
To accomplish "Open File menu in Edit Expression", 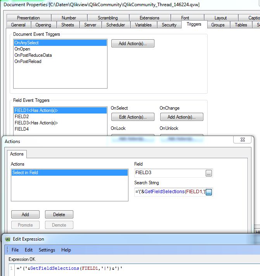I will click(x=15, y=250).
